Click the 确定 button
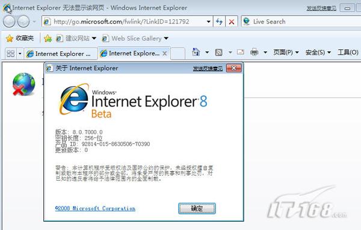 coord(197,208)
